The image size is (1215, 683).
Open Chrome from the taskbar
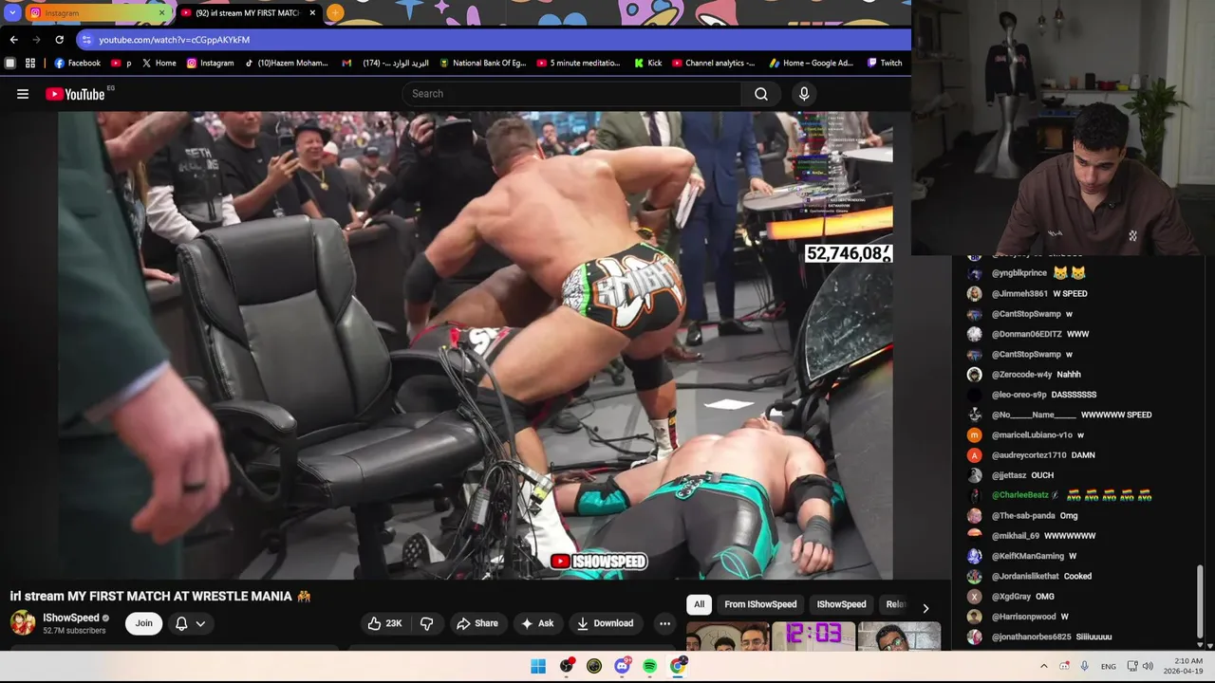click(x=678, y=666)
